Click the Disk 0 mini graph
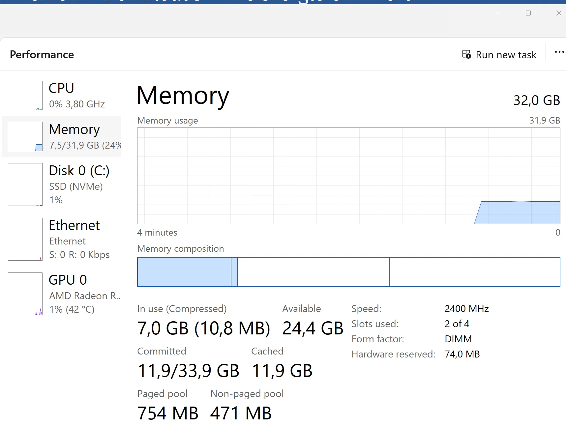 coord(25,185)
